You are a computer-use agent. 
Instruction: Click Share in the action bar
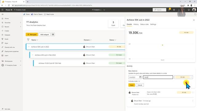(x=26, y=14)
